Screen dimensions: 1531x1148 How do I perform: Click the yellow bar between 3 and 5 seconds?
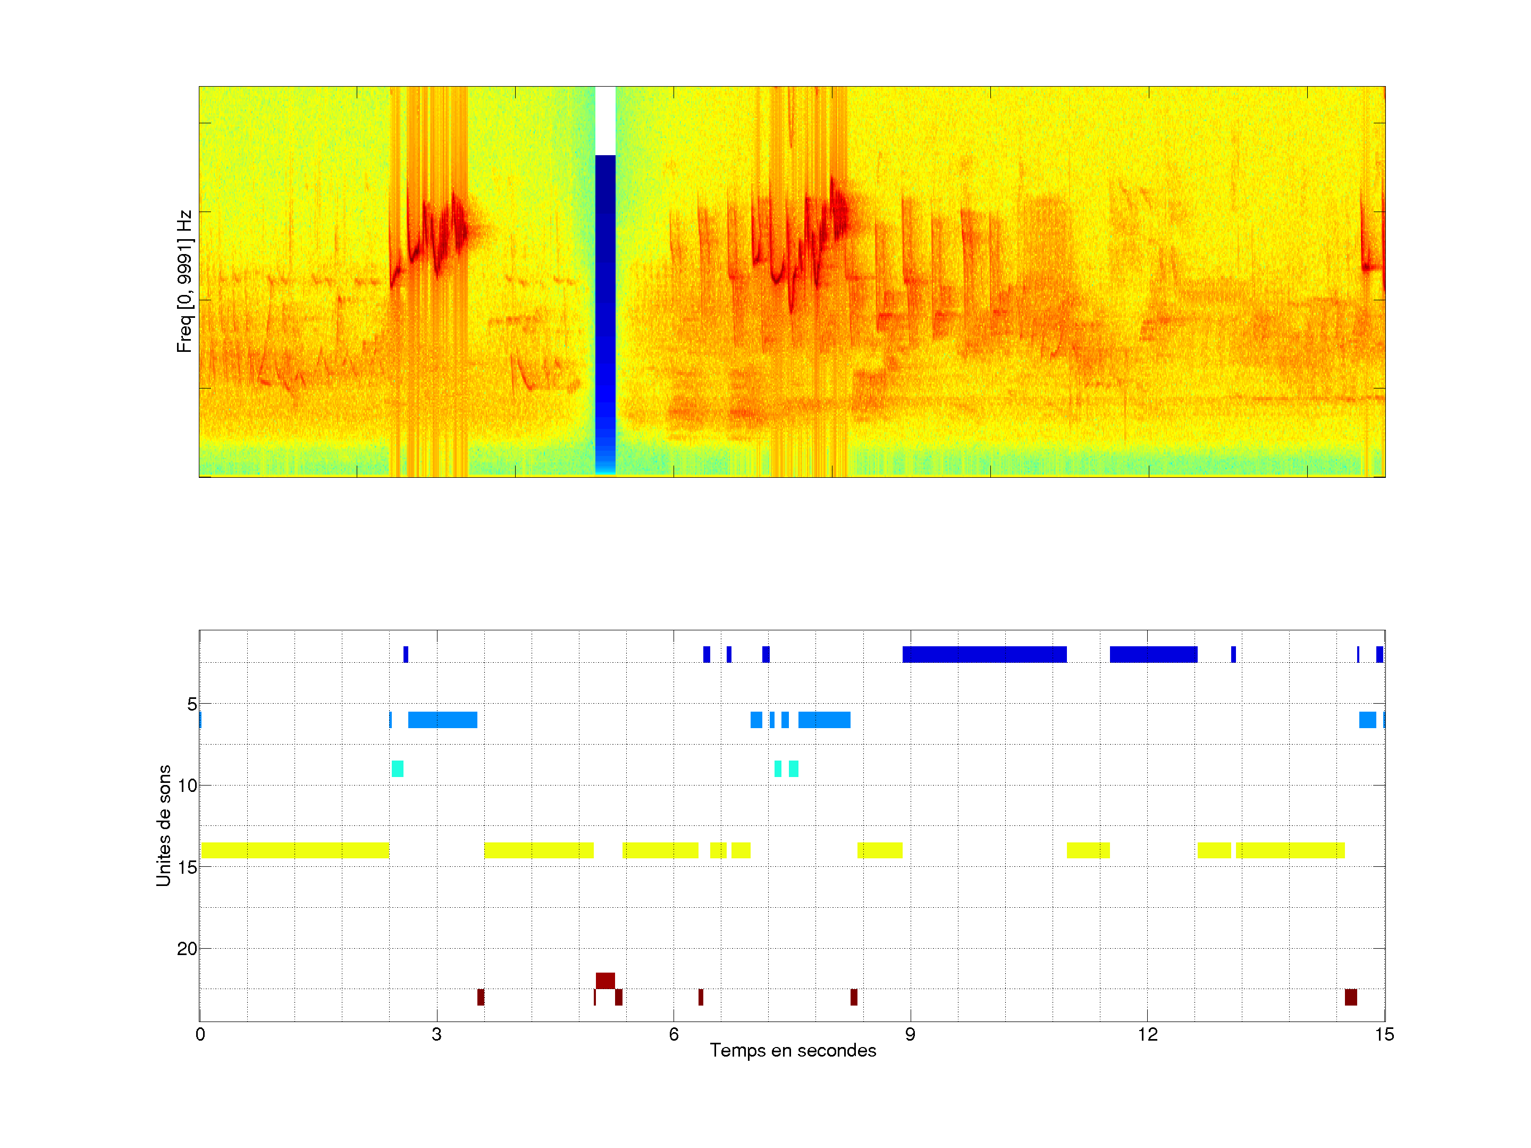[539, 850]
